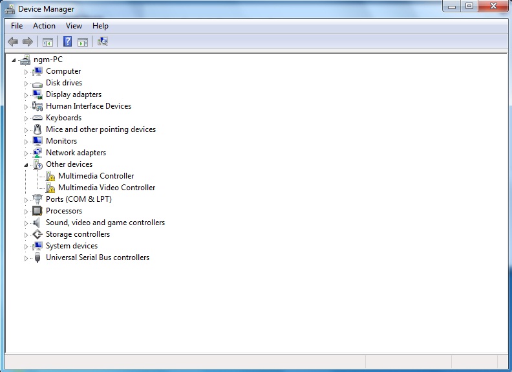This screenshot has height=372, width=512.
Task: Select the Network adapters label
Action: point(76,153)
